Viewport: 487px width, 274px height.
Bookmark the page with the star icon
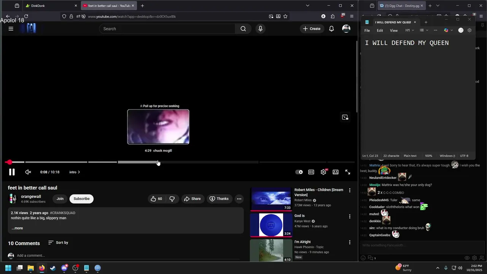click(285, 16)
